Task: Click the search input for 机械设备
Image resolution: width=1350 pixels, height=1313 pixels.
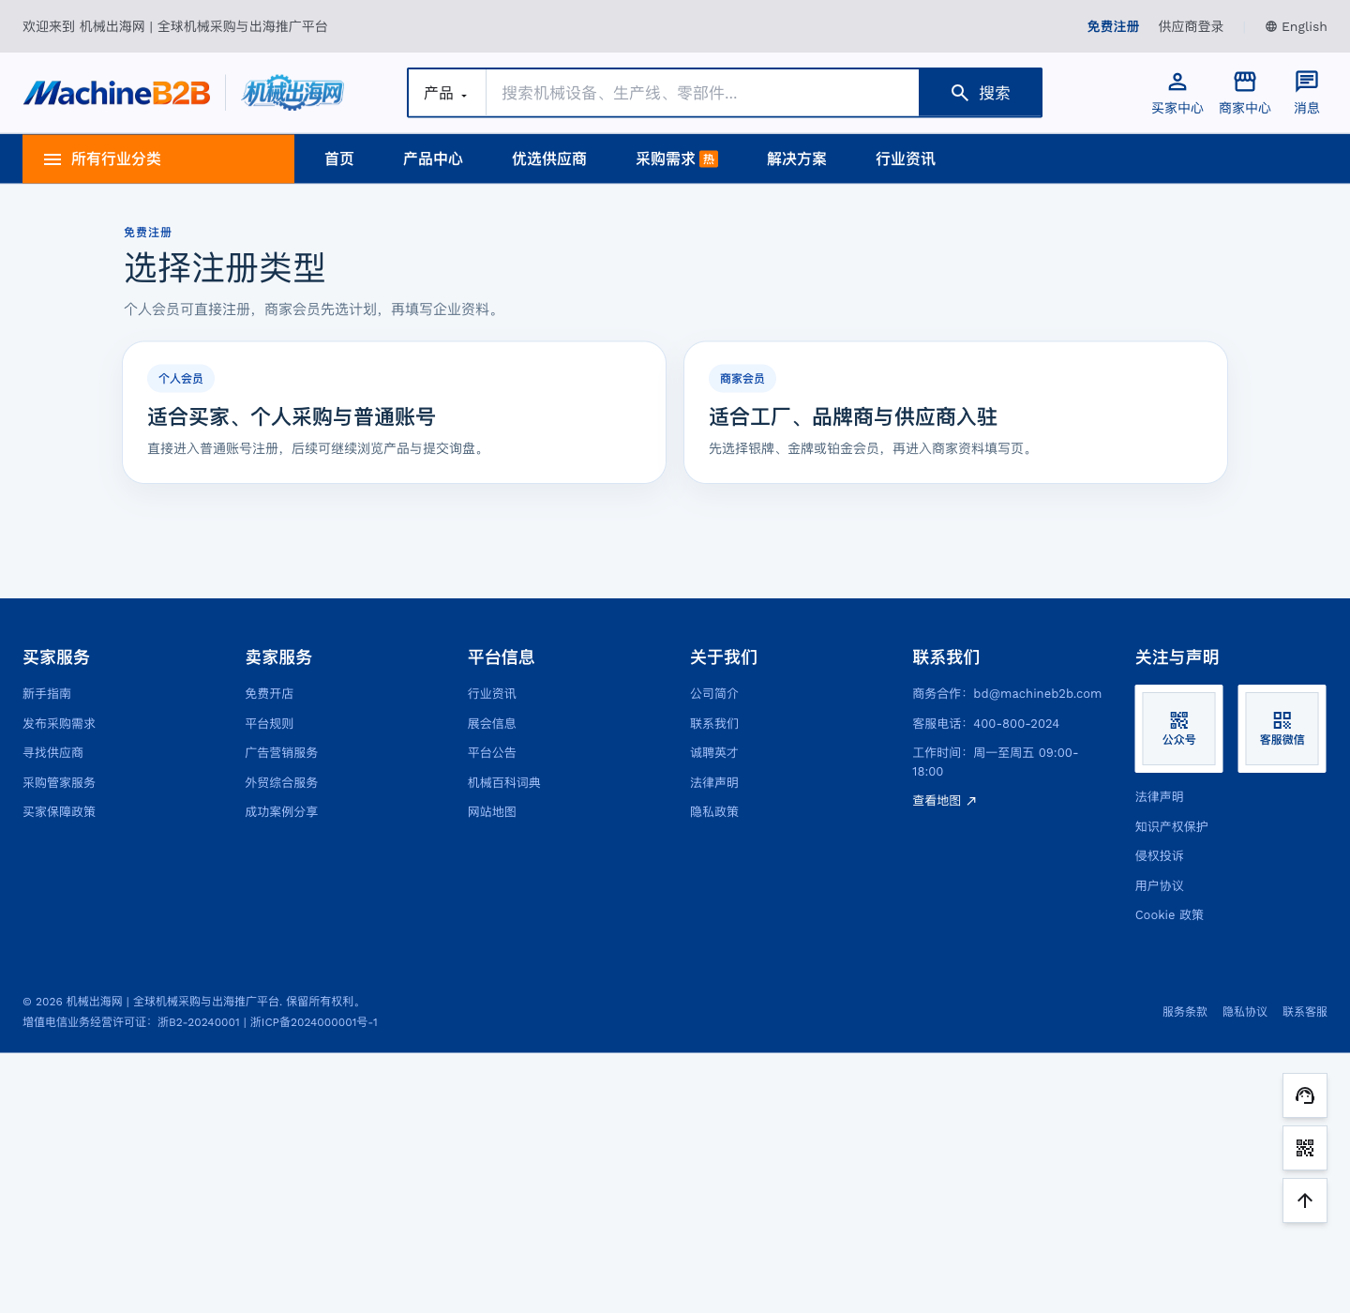Action: point(702,93)
